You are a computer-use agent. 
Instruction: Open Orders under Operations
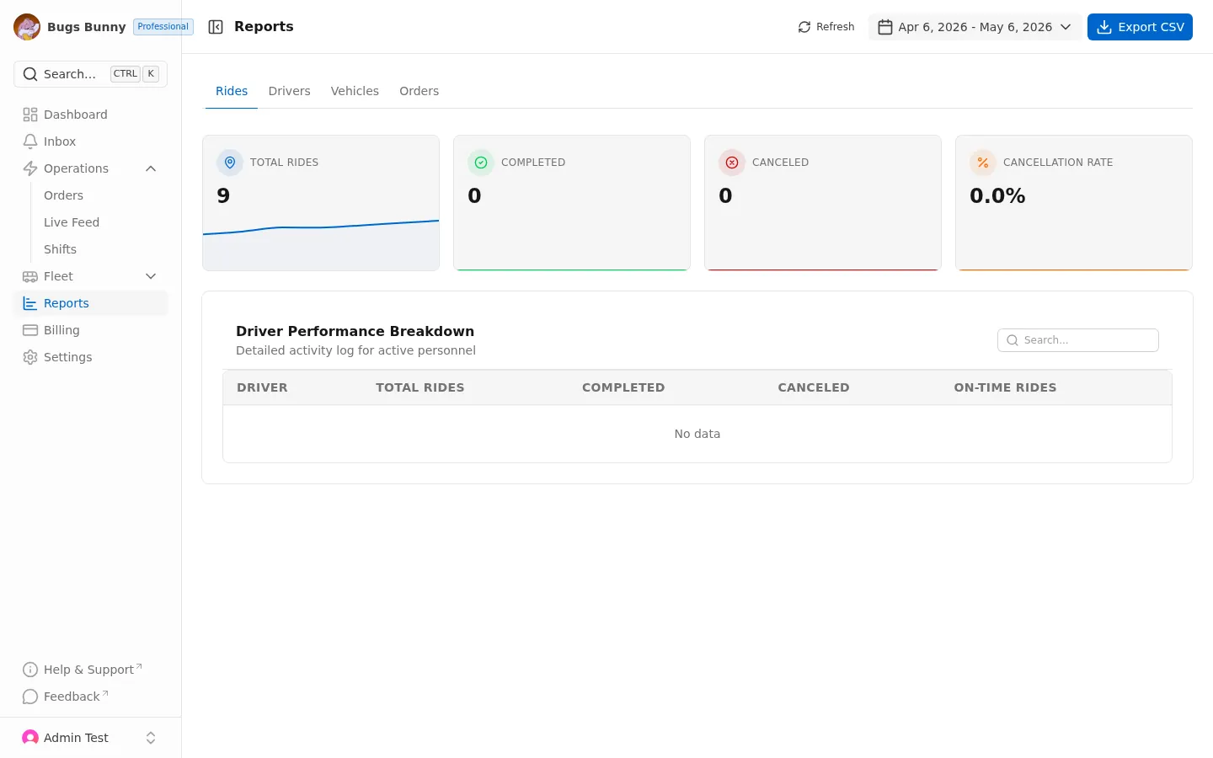63,195
